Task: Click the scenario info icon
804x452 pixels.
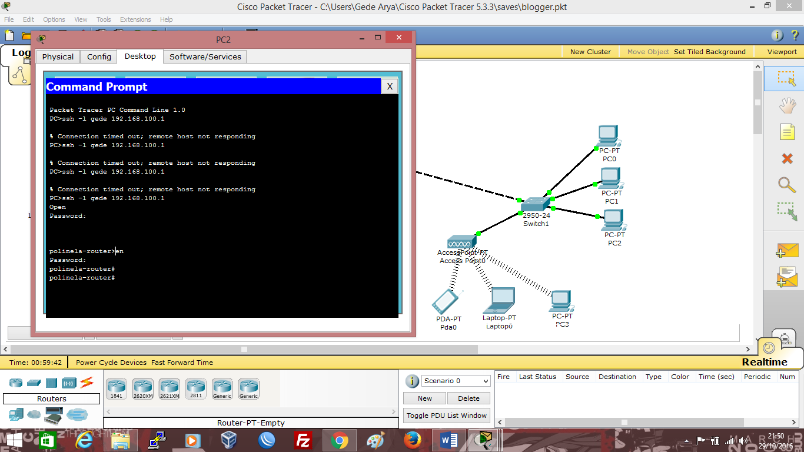Action: pyautogui.click(x=413, y=381)
